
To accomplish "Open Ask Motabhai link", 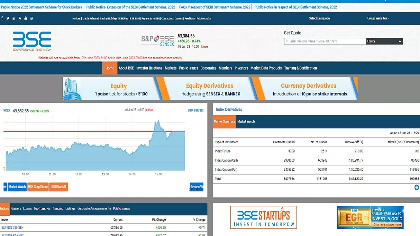I will (204, 19).
